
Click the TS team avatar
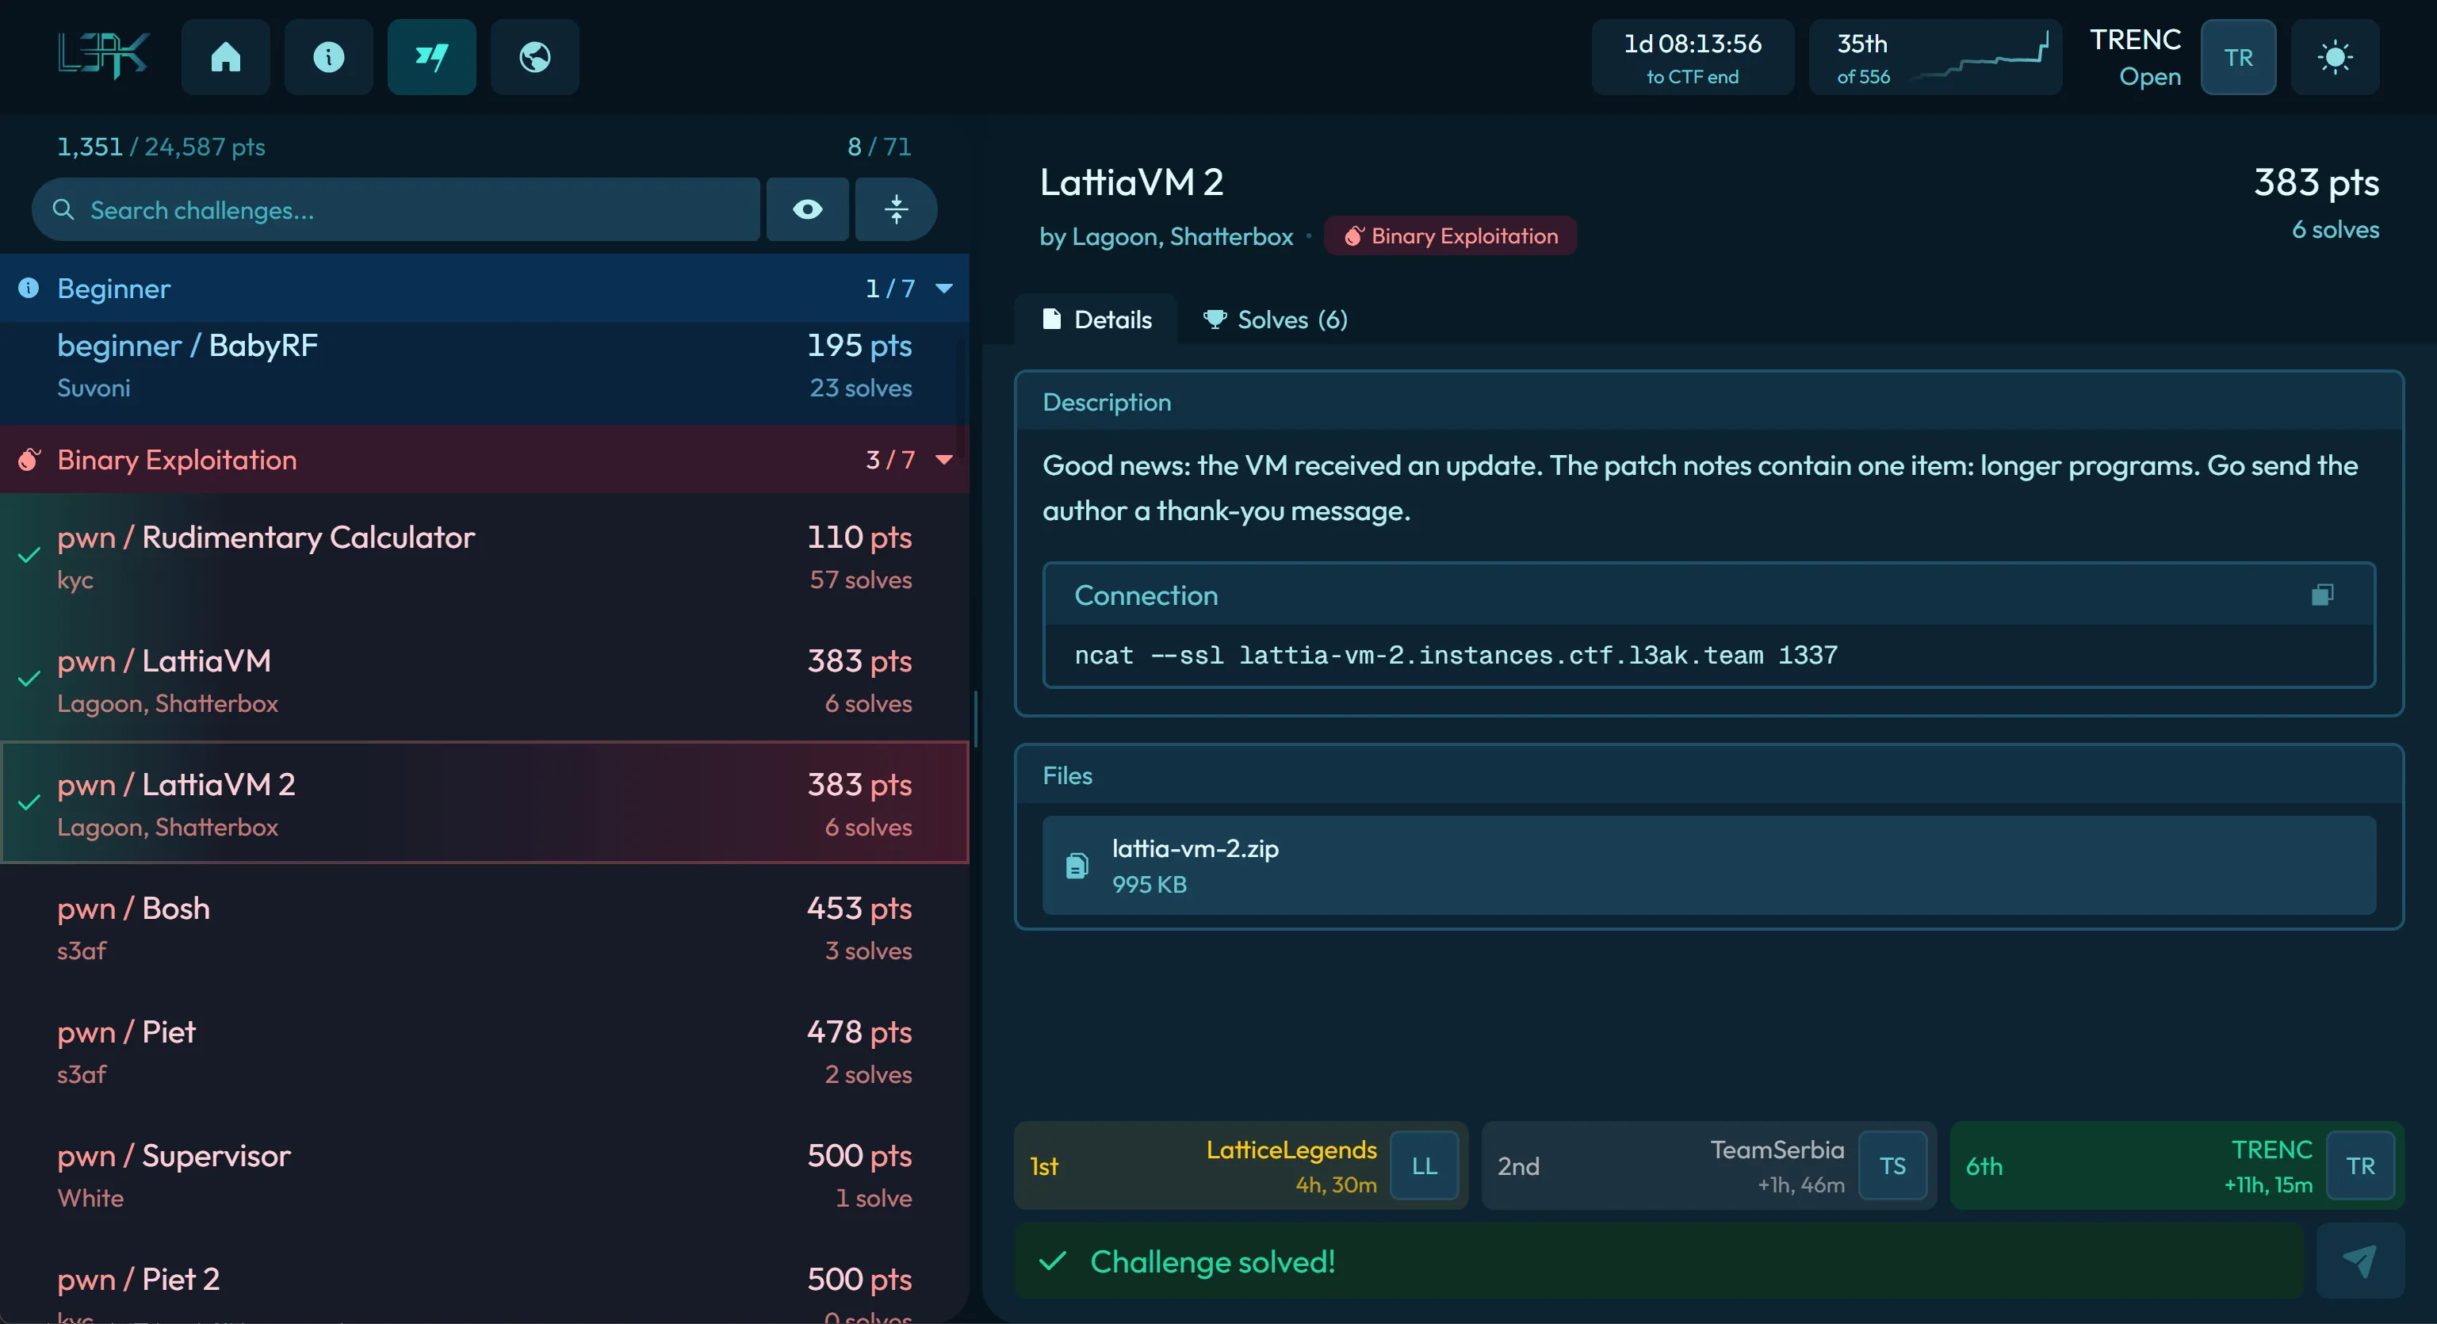1892,1166
